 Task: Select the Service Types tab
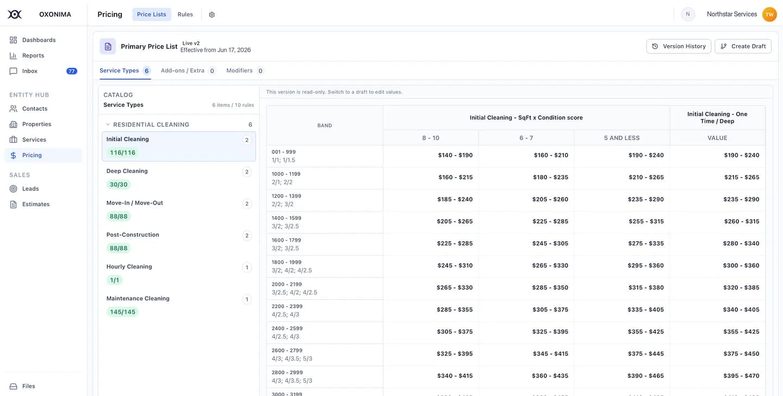click(x=125, y=71)
